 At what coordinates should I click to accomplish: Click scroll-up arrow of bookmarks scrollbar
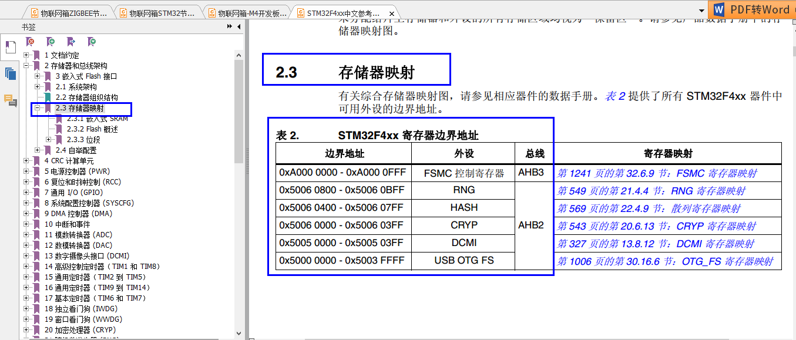pyautogui.click(x=239, y=55)
